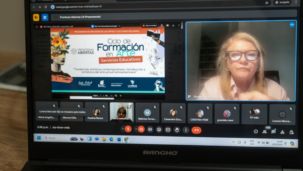Open the 97 más participants tile
Image resolution: width=303 pixels, height=171 pixels.
tap(254, 114)
